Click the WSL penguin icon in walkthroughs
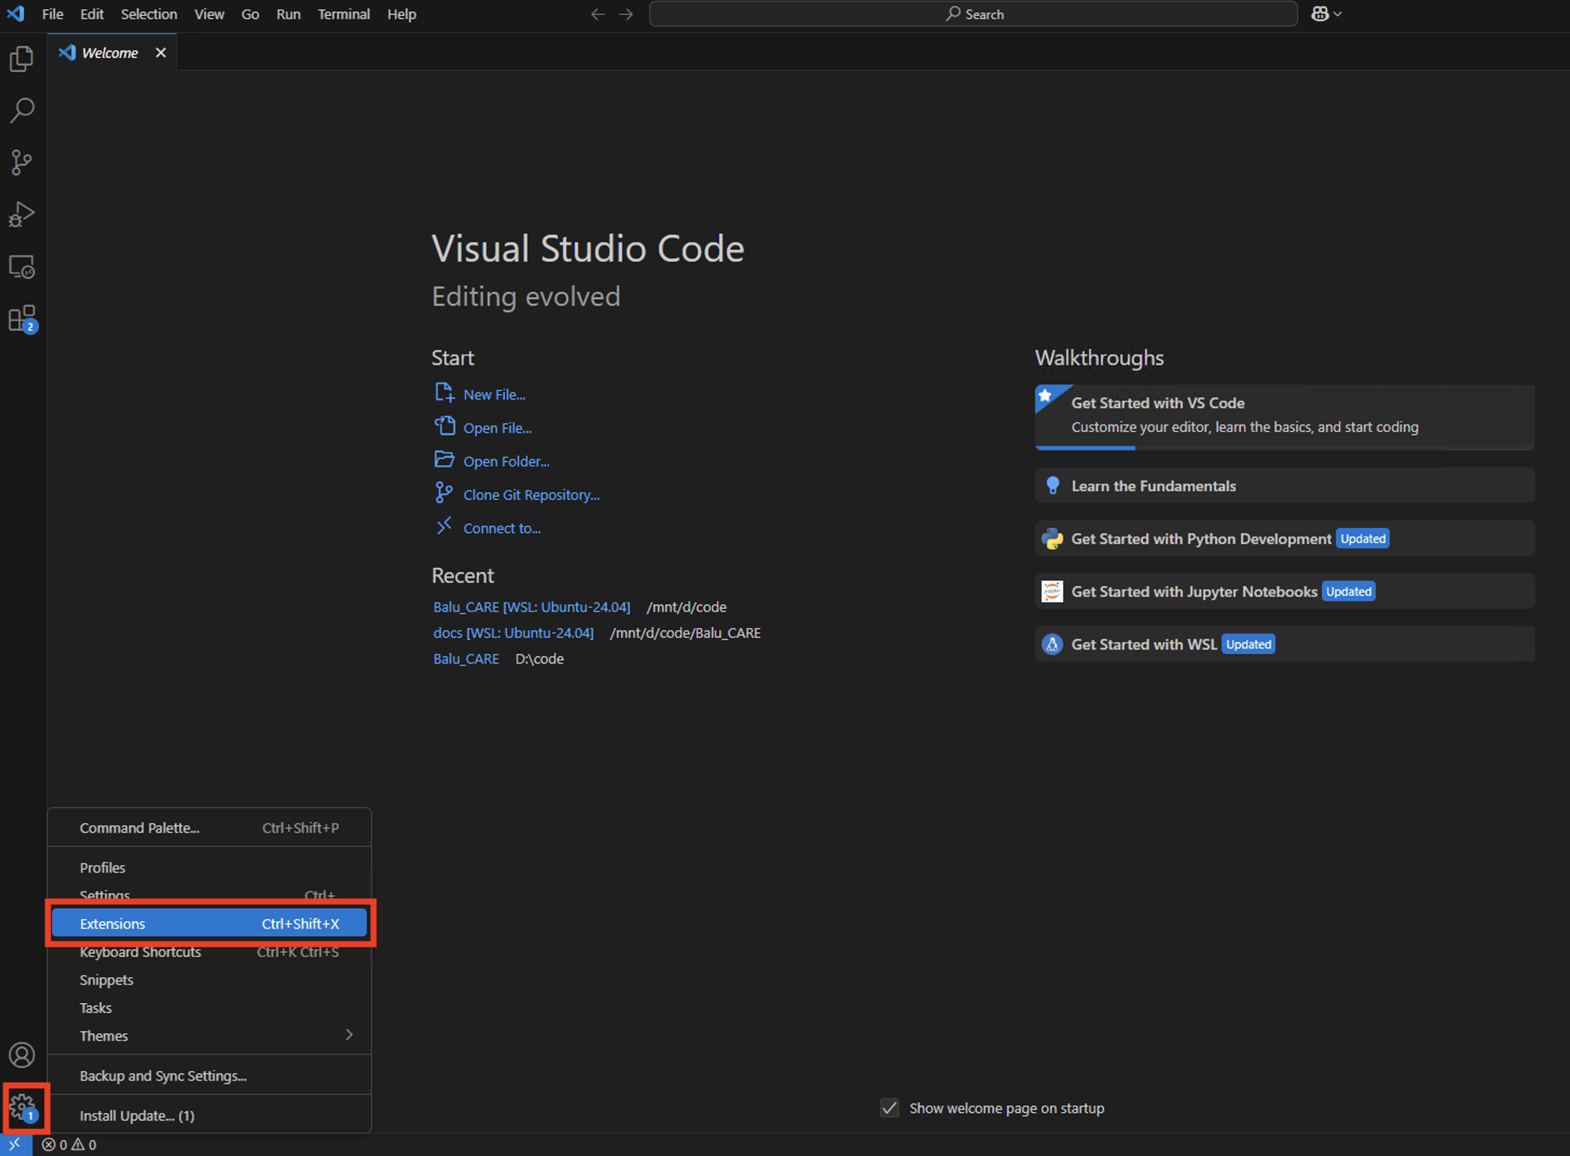Image resolution: width=1570 pixels, height=1156 pixels. pyautogui.click(x=1052, y=644)
